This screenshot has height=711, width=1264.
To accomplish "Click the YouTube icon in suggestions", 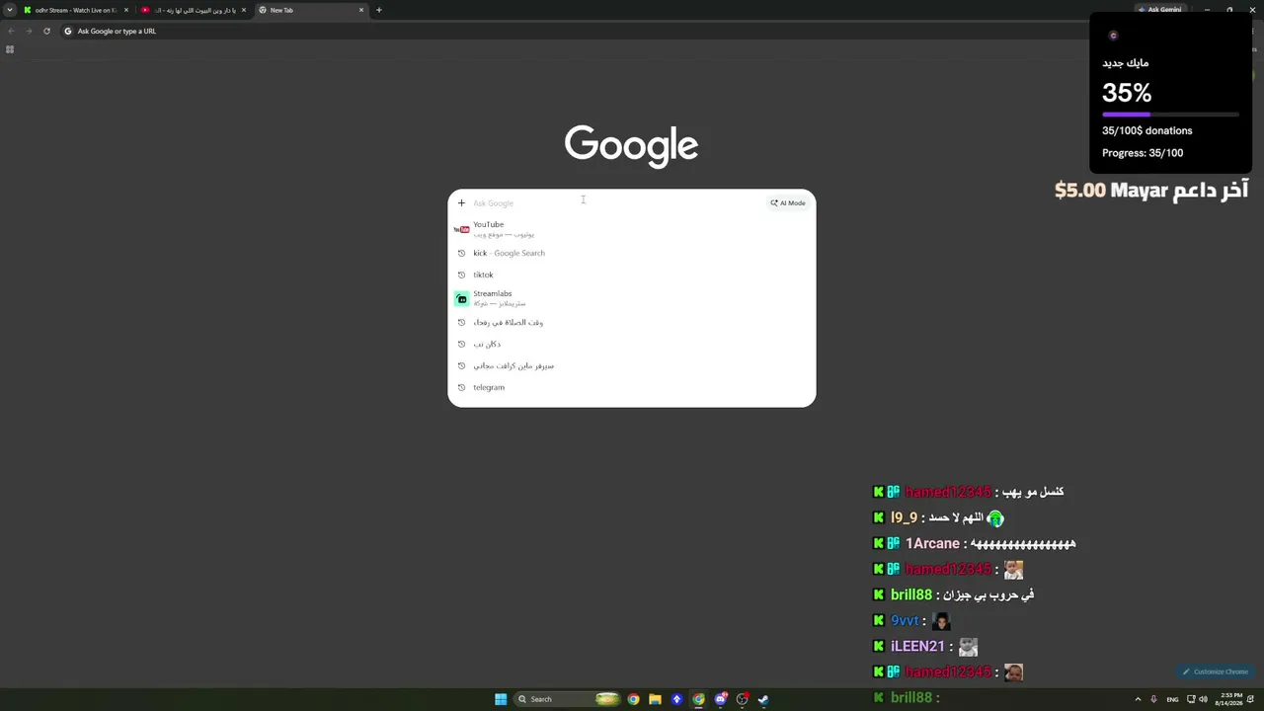I will tap(461, 229).
